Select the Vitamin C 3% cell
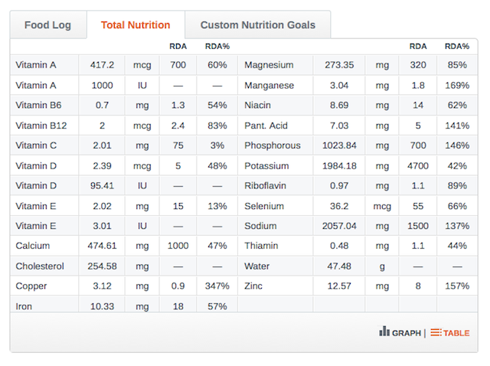 tap(217, 145)
